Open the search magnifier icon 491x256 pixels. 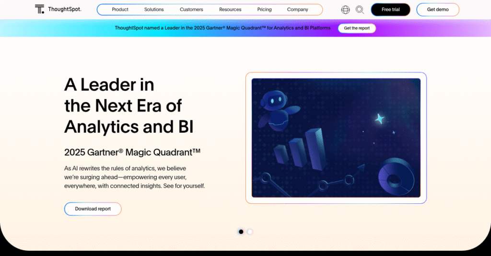pos(360,10)
